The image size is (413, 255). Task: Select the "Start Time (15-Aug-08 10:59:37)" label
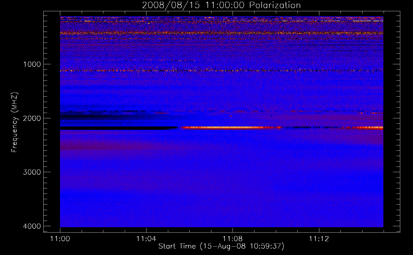(221, 246)
